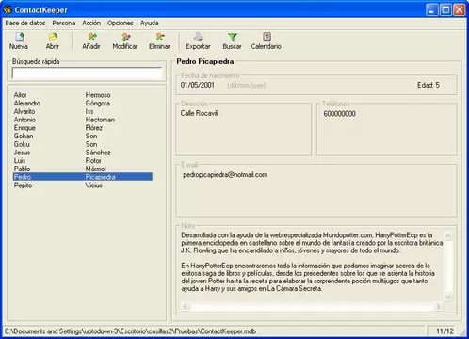Click the birth date 01/05/2001
This screenshot has width=469, height=339.
[197, 85]
